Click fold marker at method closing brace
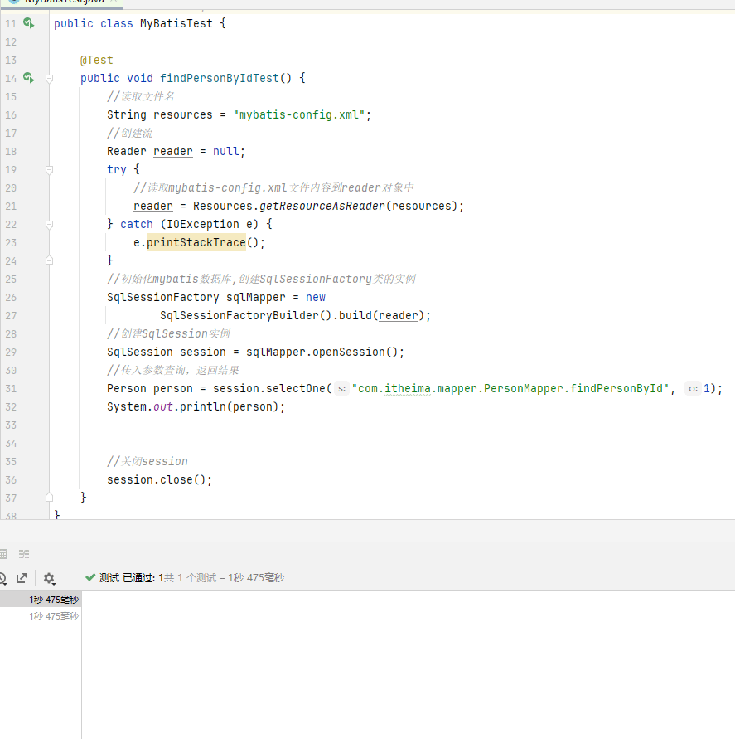The height and width of the screenshot is (739, 735). pos(49,497)
